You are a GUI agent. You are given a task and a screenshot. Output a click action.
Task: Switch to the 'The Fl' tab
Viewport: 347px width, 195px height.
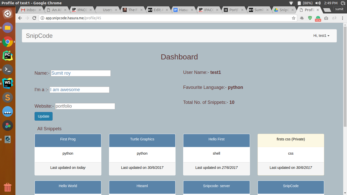[132, 10]
